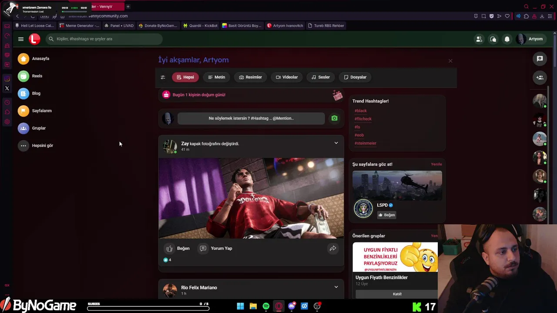
Task: Select the Sesler filter tab
Action: [321, 77]
